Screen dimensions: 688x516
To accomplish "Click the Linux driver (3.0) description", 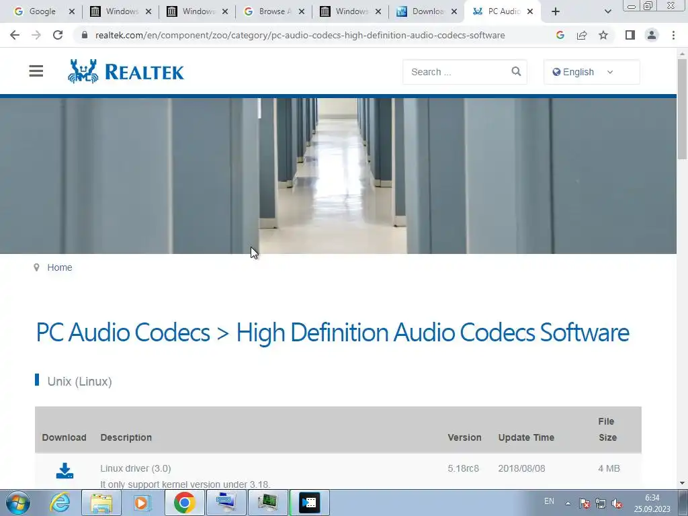I will point(136,468).
